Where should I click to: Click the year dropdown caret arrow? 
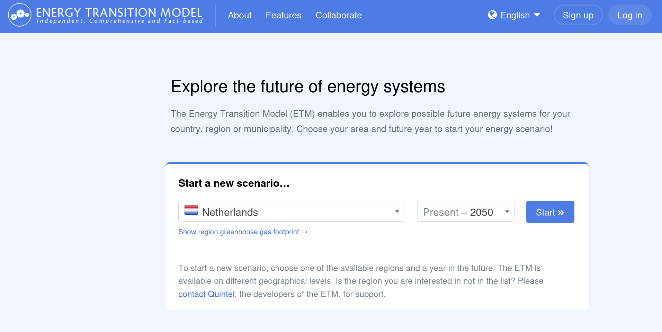point(507,211)
